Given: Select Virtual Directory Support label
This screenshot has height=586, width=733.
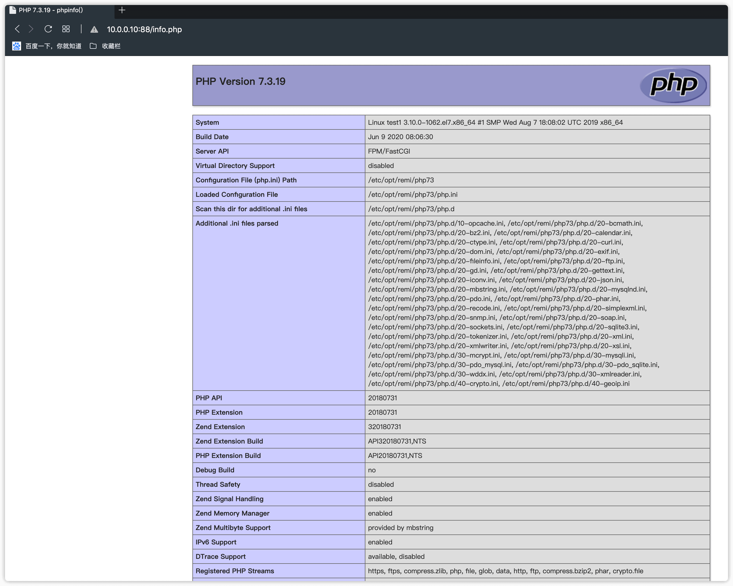Looking at the screenshot, I should (235, 165).
